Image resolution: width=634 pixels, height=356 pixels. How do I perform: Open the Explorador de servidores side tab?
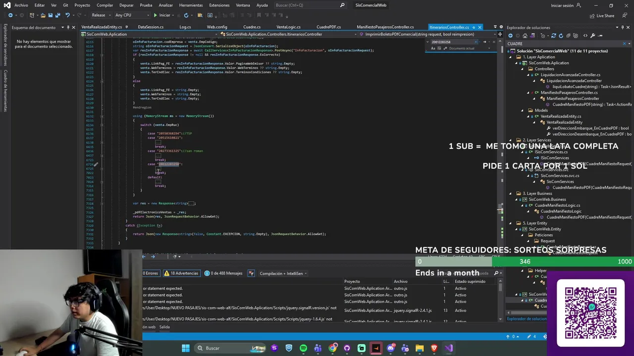[x=5, y=44]
